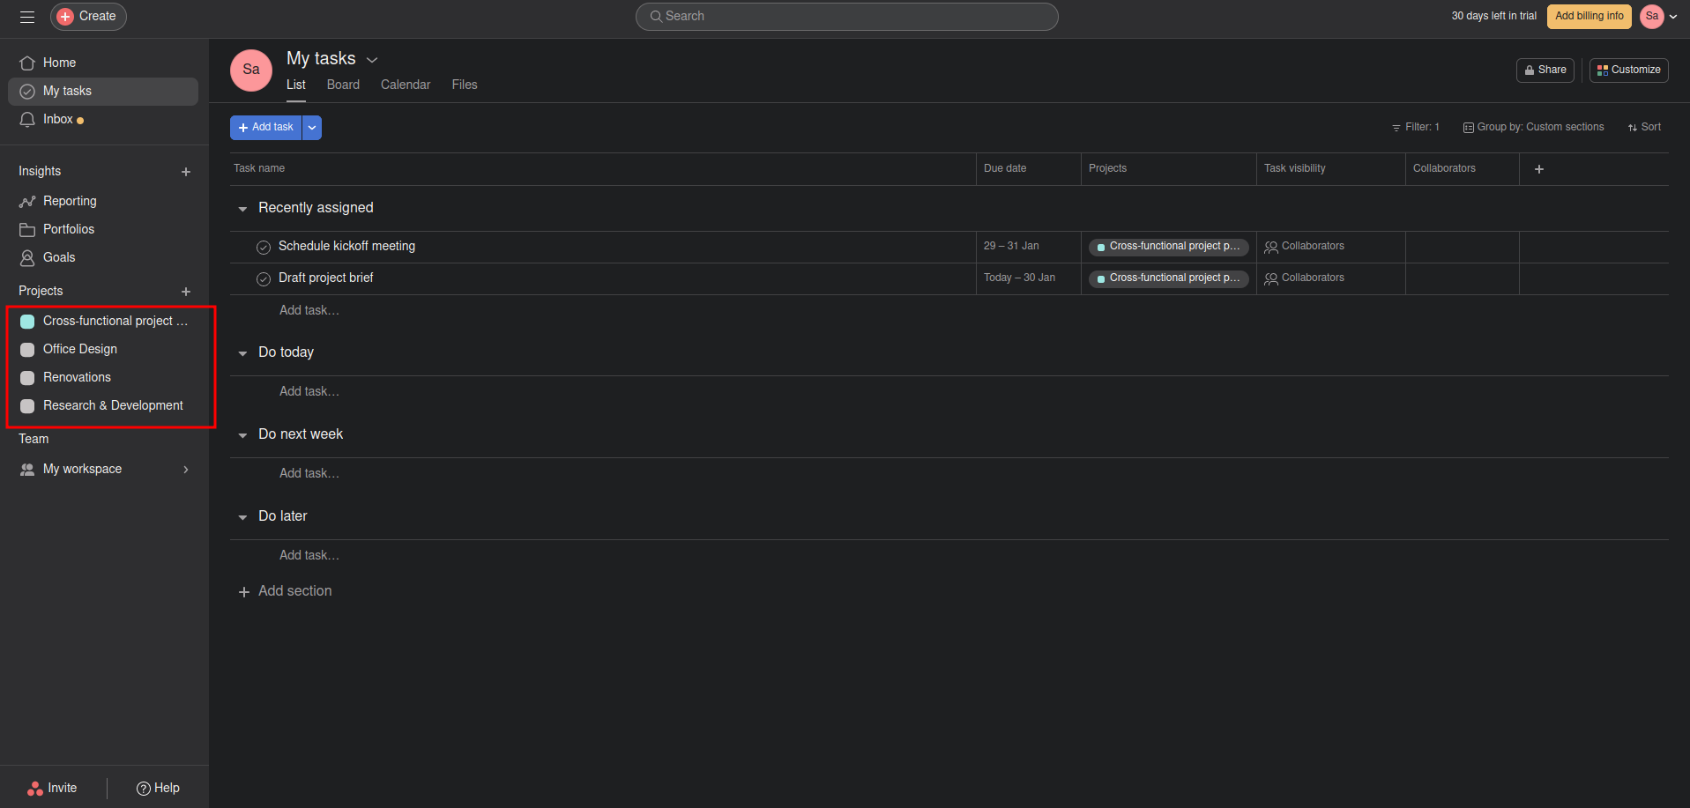Image resolution: width=1690 pixels, height=808 pixels.
Task: Click the Cross-functional project color swatch in sidebar
Action: coord(27,322)
